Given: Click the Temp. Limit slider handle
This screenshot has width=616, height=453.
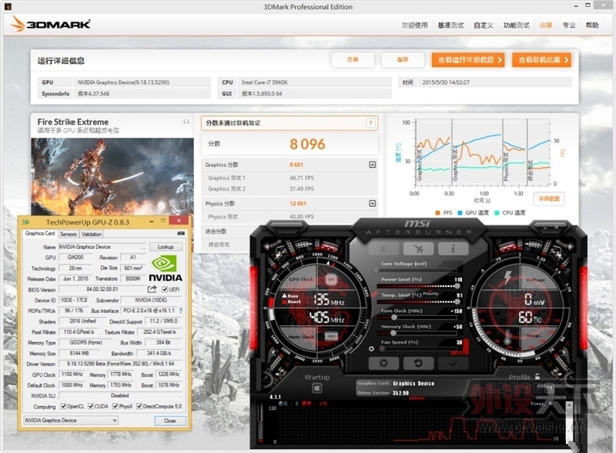Looking at the screenshot, I should tap(457, 301).
